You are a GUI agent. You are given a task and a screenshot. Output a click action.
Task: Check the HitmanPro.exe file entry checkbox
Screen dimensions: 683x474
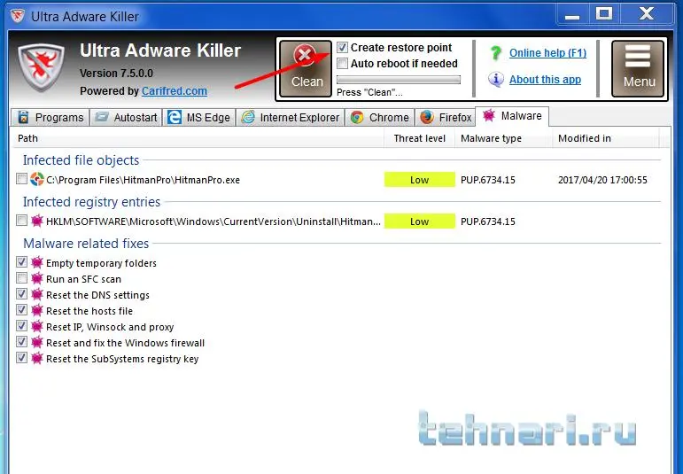coord(21,179)
